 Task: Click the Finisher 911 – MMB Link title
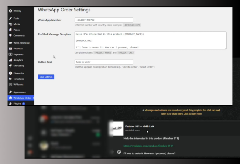click(x=140, y=126)
